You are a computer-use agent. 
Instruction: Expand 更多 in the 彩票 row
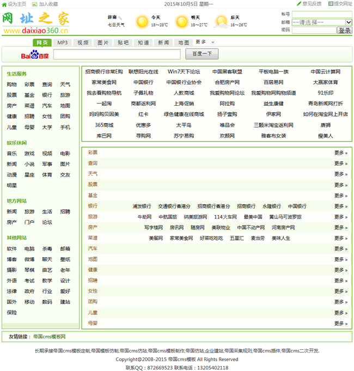pos(340,153)
